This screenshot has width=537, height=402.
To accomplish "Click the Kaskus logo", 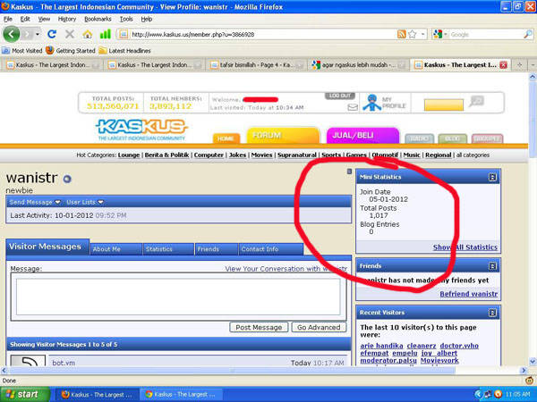I will point(141,130).
